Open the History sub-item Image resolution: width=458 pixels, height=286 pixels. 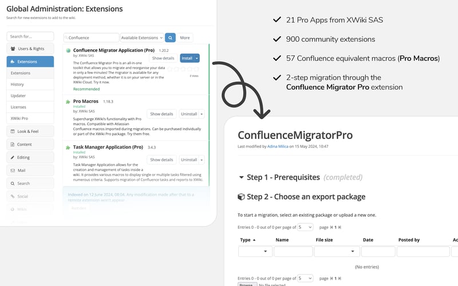[30, 84]
